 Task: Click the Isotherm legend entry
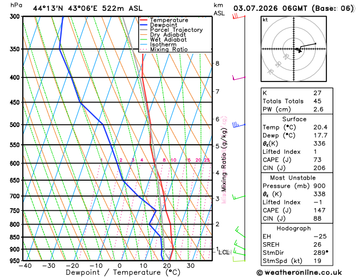[x=158, y=44]
